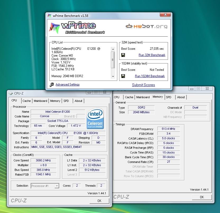220x213 pixels.
Task: Click the Code Name Conroe field
Action: pos(45,116)
